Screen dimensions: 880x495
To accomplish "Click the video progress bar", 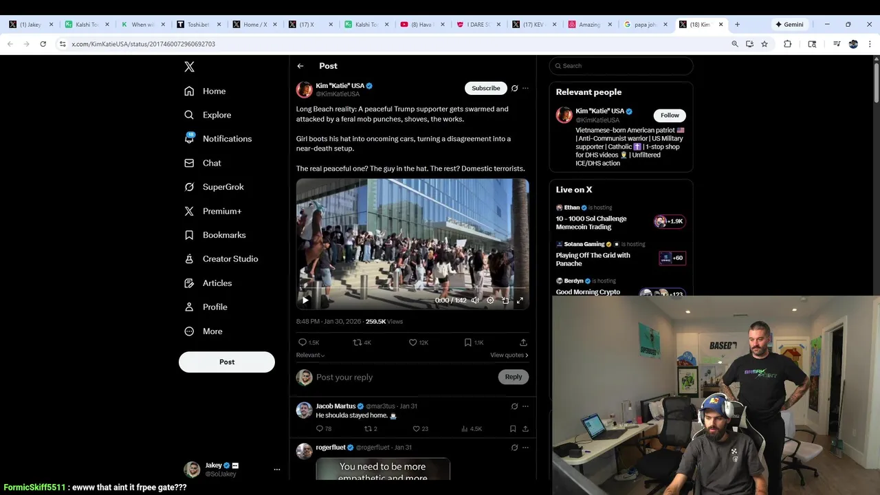I will click(x=412, y=289).
